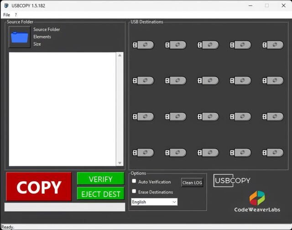Viewport: 292px width, 230px height.
Task: Select USB destination in first row, first column
Action: tap(143, 45)
